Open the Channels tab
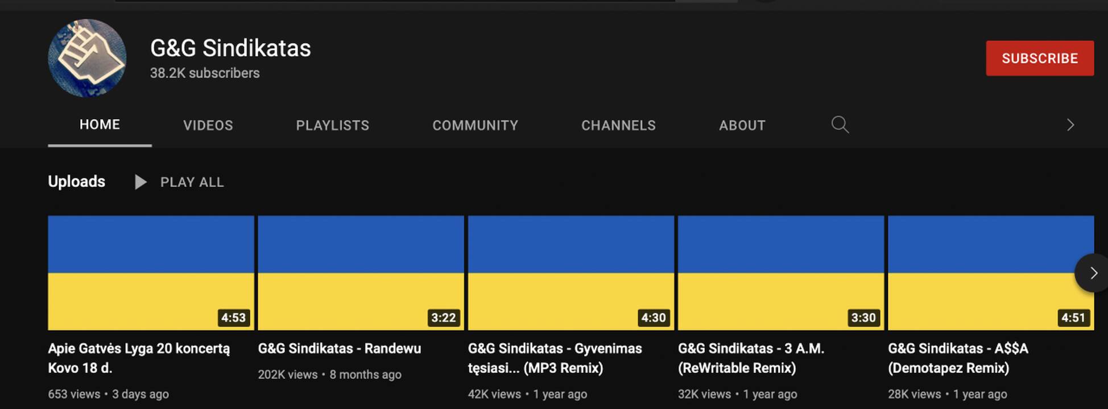The image size is (1108, 409). point(618,126)
